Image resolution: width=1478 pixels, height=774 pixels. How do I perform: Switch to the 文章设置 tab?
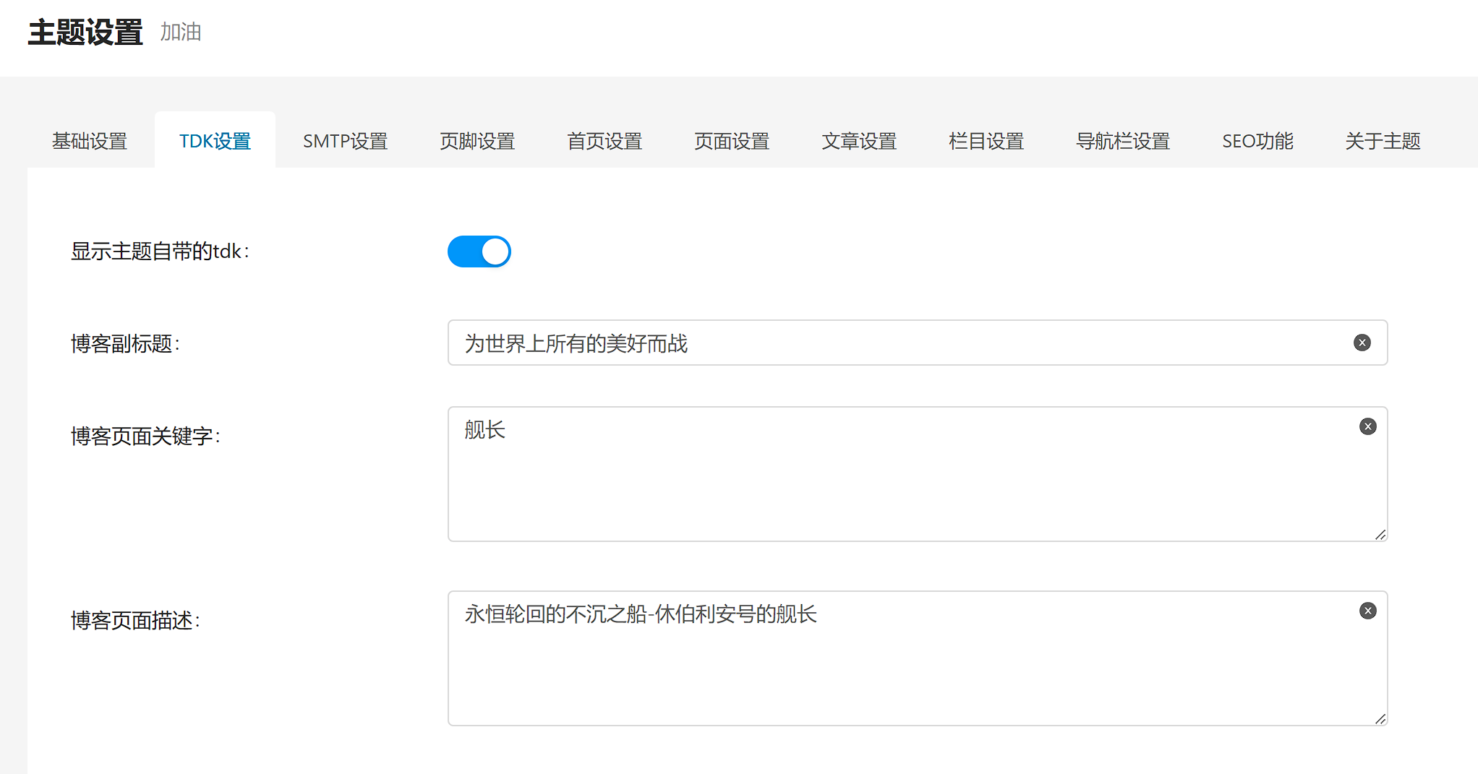[859, 141]
